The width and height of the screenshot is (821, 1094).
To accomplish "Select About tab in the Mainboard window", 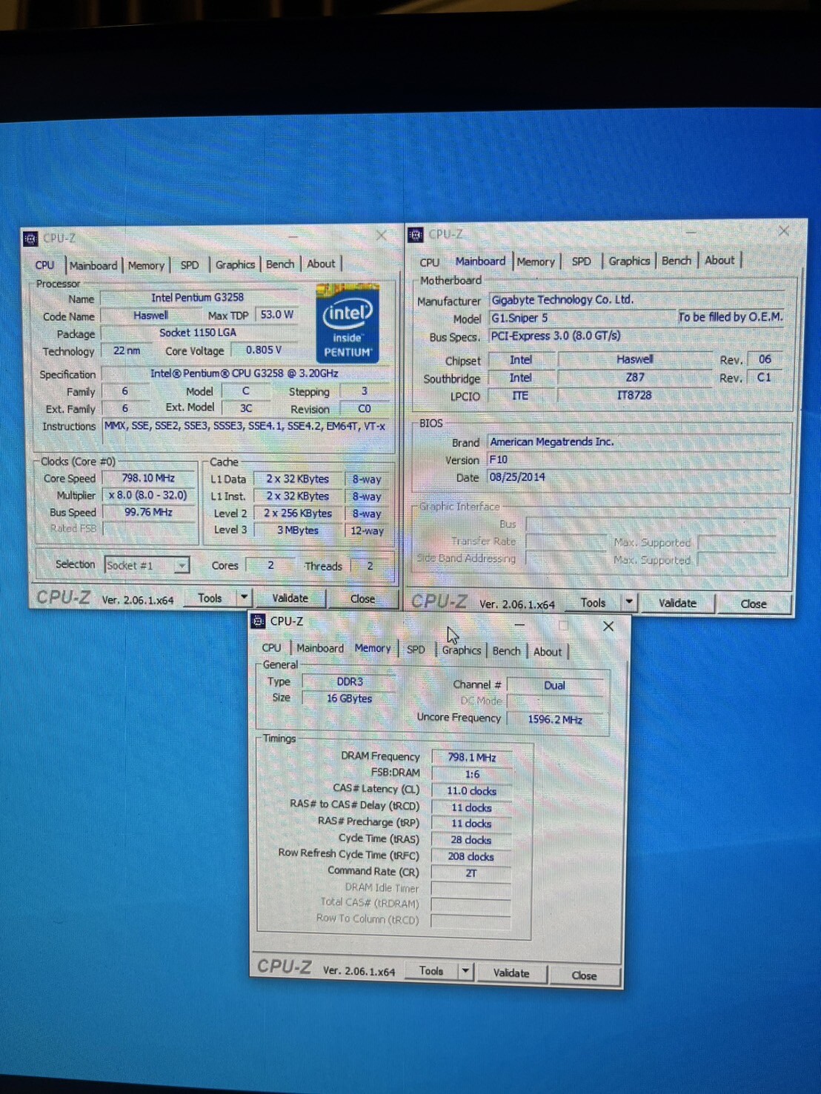I will (x=719, y=260).
